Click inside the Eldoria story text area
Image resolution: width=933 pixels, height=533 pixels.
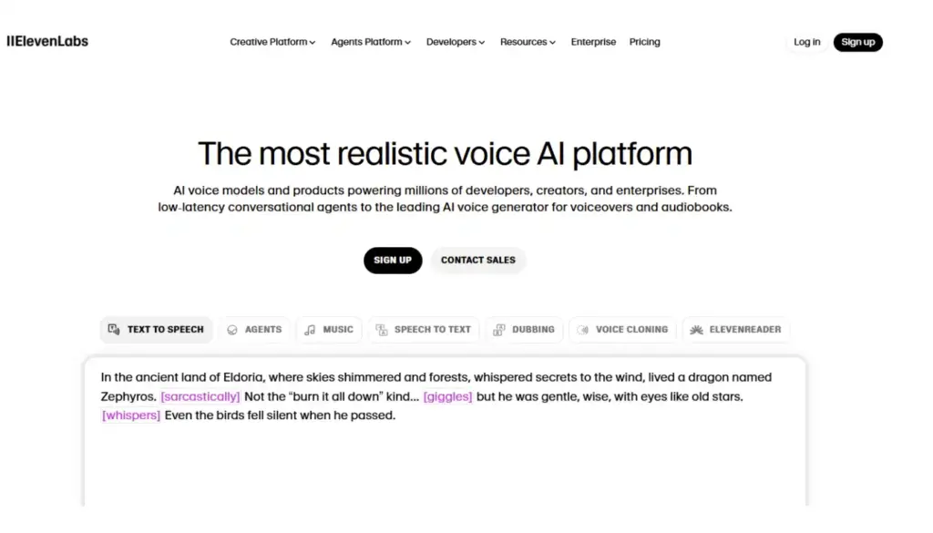tap(445, 456)
